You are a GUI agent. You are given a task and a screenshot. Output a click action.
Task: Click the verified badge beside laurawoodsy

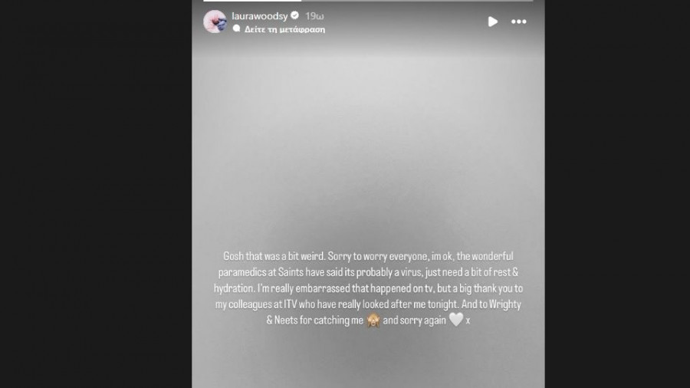click(294, 15)
